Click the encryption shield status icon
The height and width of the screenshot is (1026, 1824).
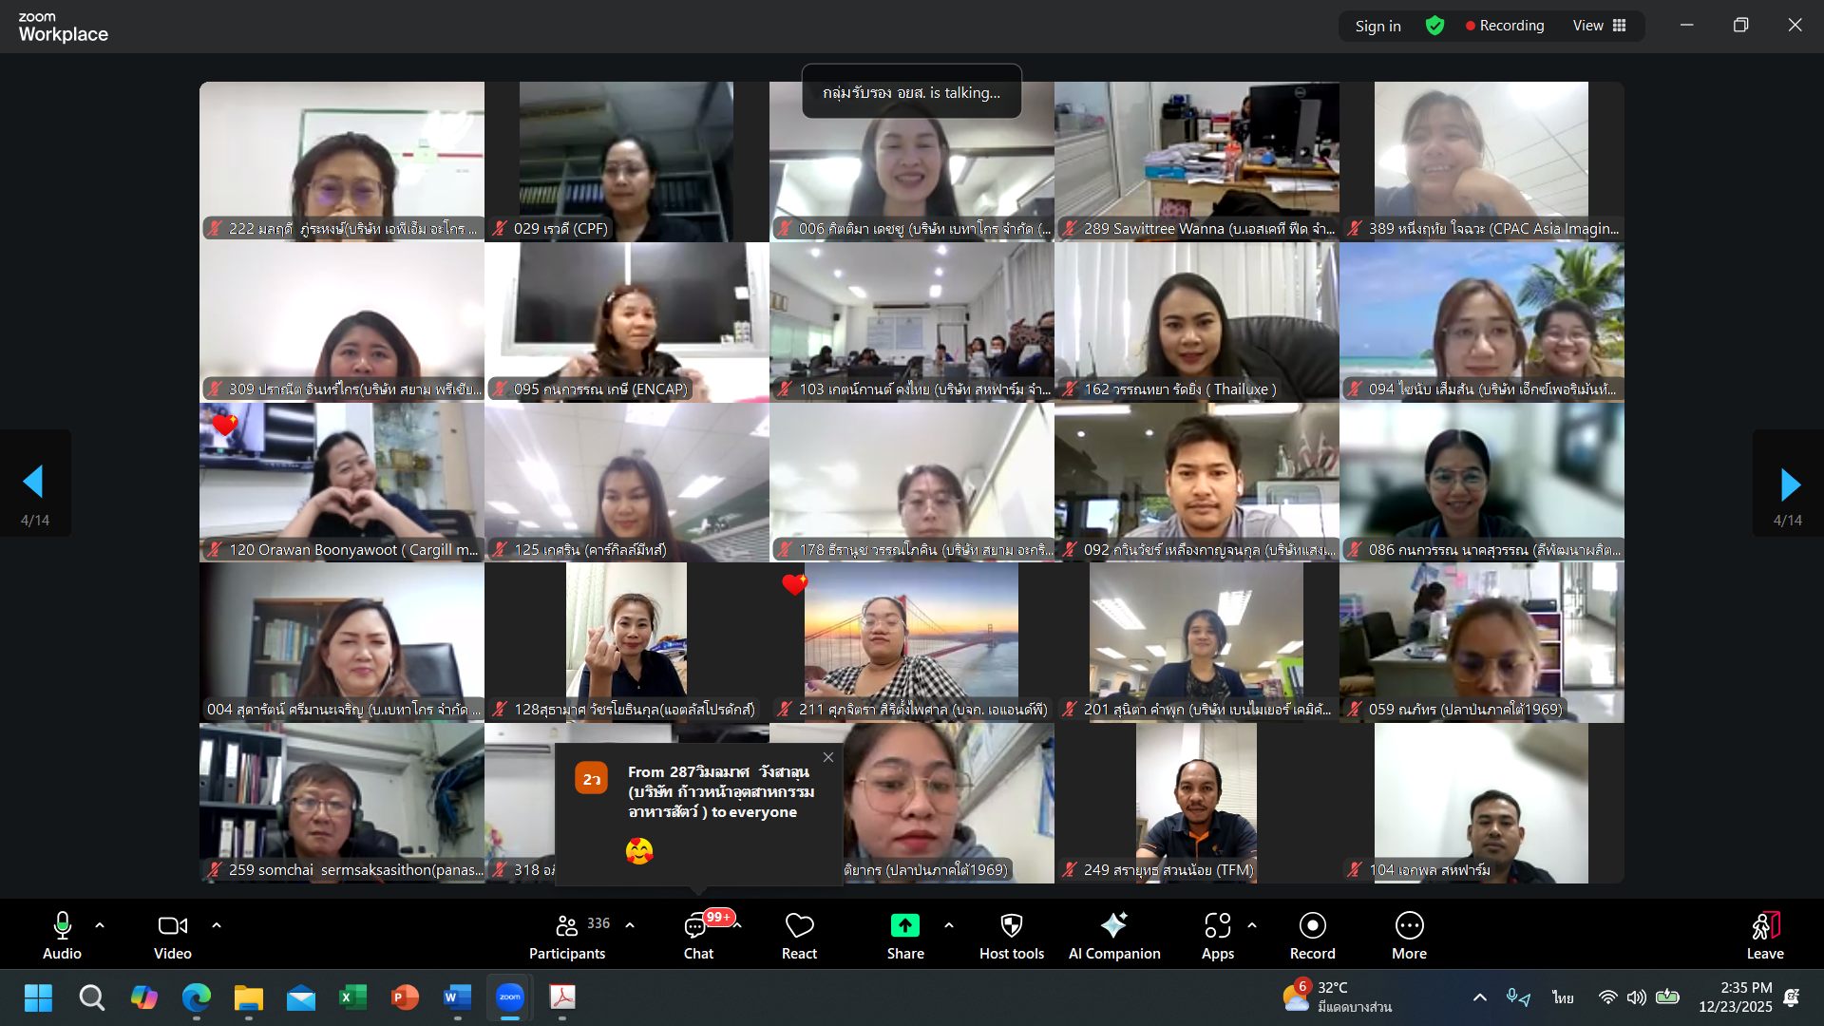(x=1434, y=26)
